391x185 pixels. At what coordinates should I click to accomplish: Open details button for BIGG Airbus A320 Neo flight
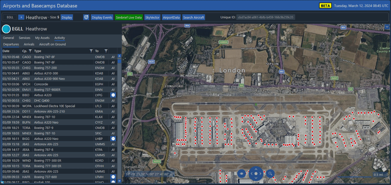(x=113, y=138)
